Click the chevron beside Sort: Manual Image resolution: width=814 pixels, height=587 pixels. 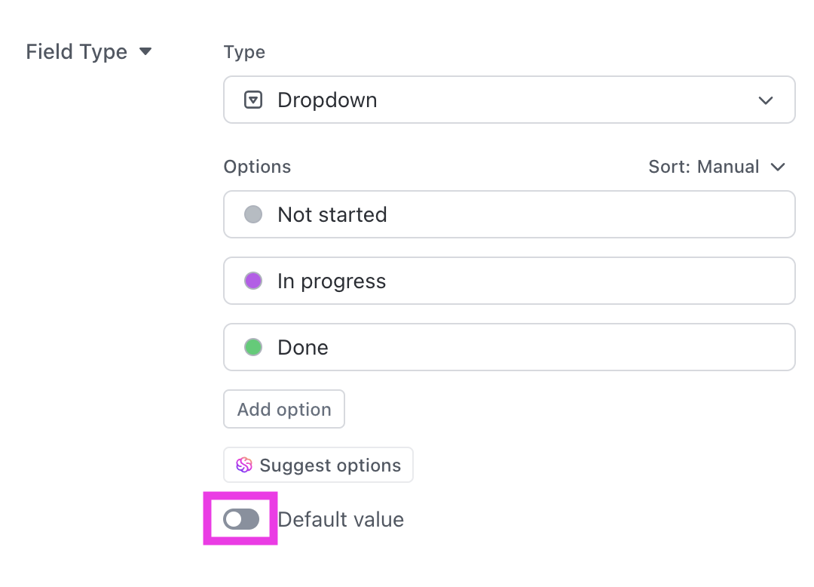point(779,167)
